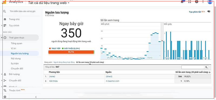Click the table search magnifier button
216x100 pixels.
pyautogui.click(x=206, y=67)
